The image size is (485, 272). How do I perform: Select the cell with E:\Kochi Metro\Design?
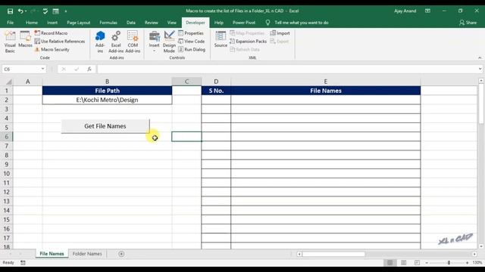(x=107, y=100)
